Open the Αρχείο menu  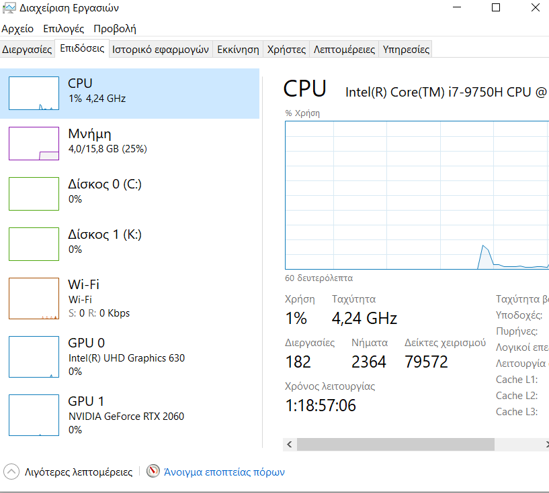[17, 29]
